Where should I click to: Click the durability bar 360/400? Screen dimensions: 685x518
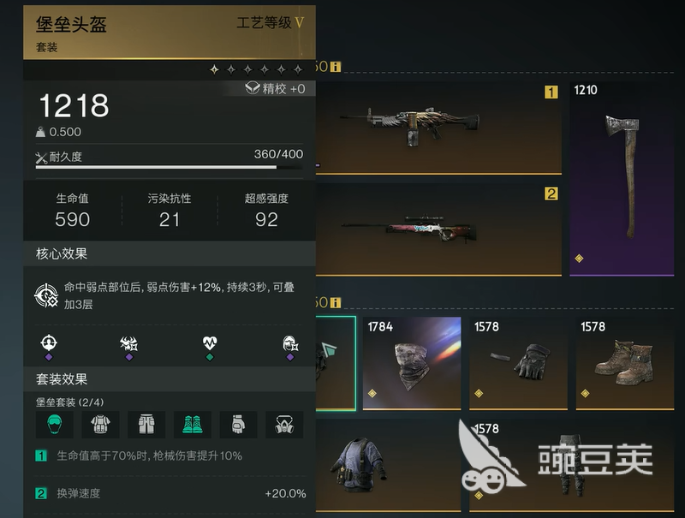point(169,167)
